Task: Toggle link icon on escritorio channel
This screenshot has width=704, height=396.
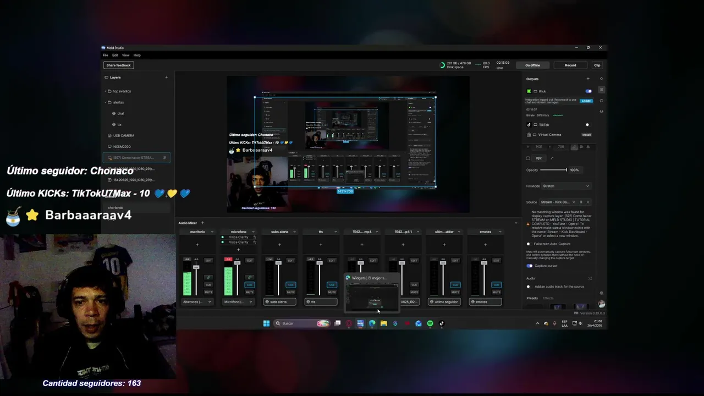Action: pyautogui.click(x=208, y=277)
